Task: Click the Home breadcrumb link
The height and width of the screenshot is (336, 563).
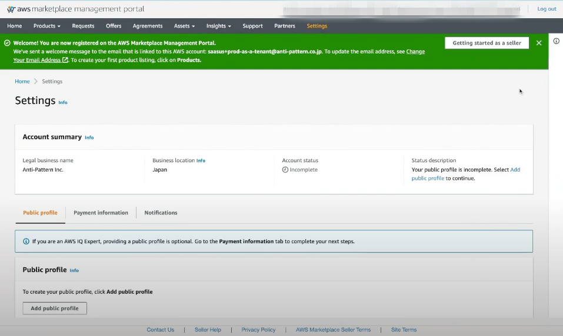Action: click(x=22, y=82)
